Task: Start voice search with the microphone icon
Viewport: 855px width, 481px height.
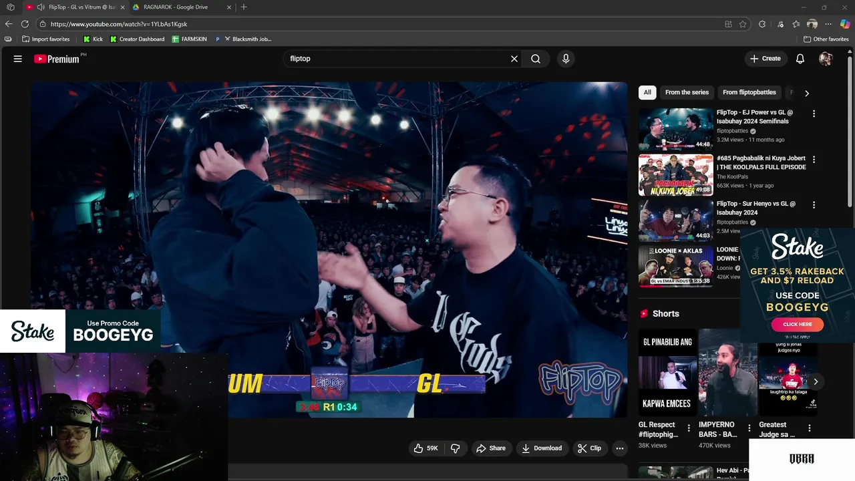Action: click(x=566, y=59)
